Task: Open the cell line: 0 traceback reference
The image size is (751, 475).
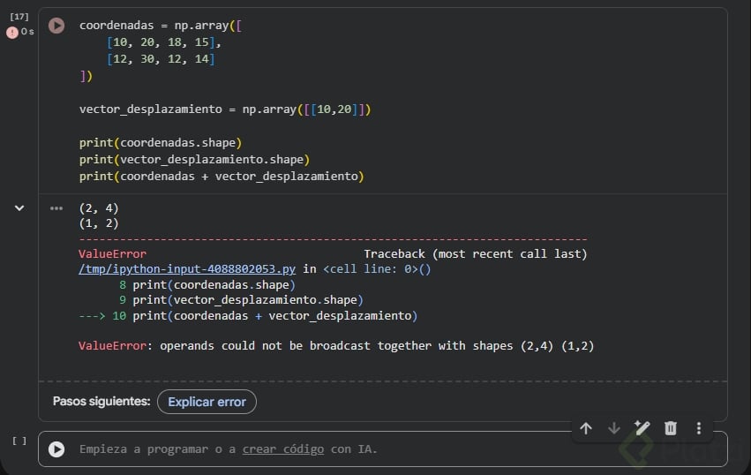Action: tap(376, 269)
